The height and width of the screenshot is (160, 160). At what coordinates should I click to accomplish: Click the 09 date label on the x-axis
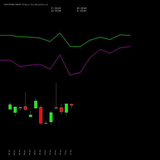(35, 152)
